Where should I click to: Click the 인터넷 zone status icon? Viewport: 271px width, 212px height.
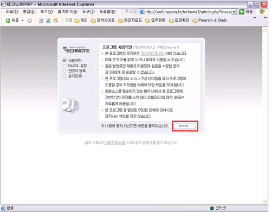[x=212, y=208]
